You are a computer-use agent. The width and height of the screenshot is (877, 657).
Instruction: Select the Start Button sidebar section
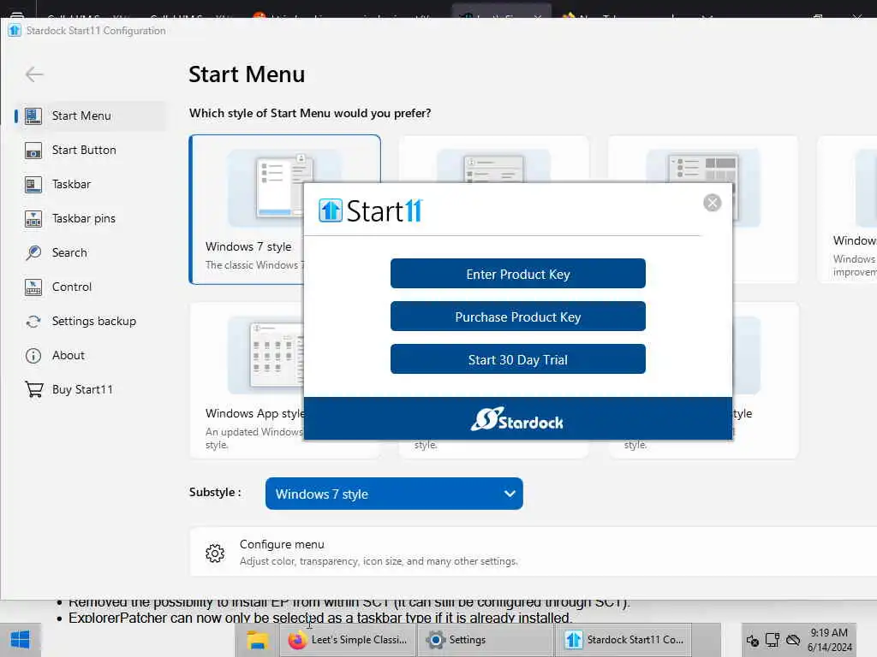coord(91,151)
